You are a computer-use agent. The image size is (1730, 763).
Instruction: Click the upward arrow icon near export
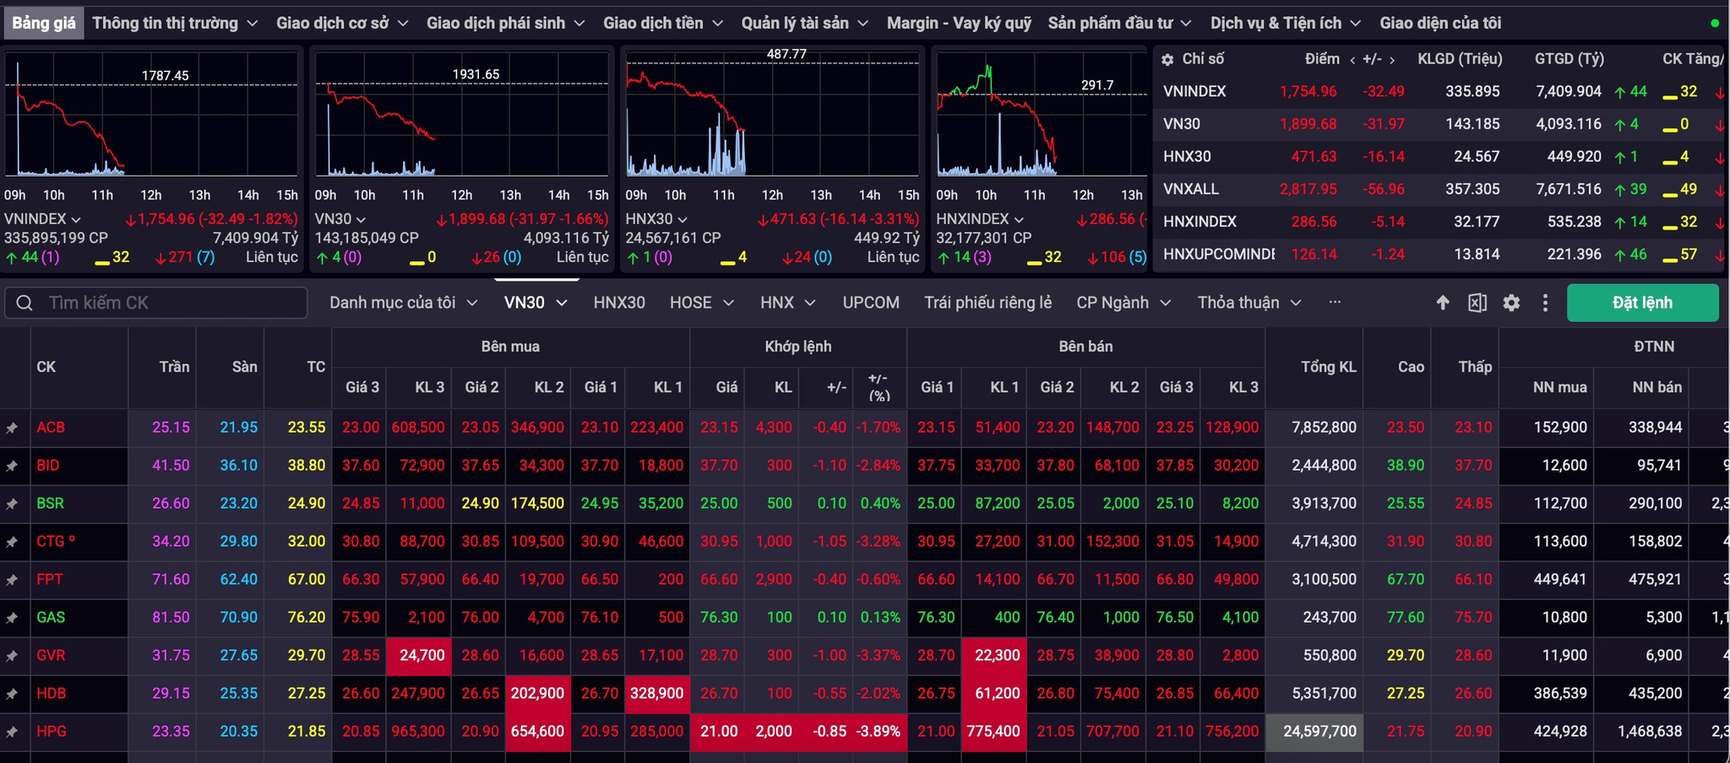click(x=1443, y=302)
